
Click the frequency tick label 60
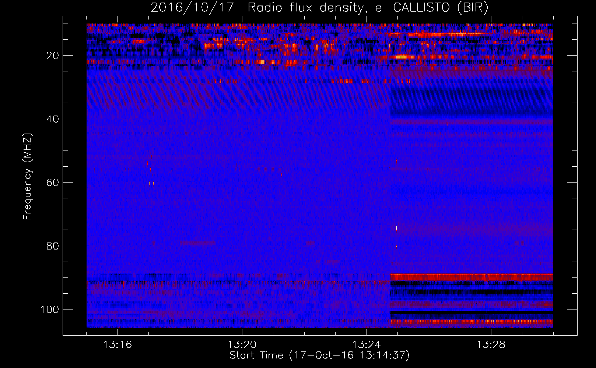53,183
